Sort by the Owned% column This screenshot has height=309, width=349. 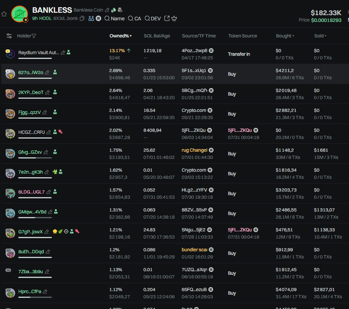[120, 36]
